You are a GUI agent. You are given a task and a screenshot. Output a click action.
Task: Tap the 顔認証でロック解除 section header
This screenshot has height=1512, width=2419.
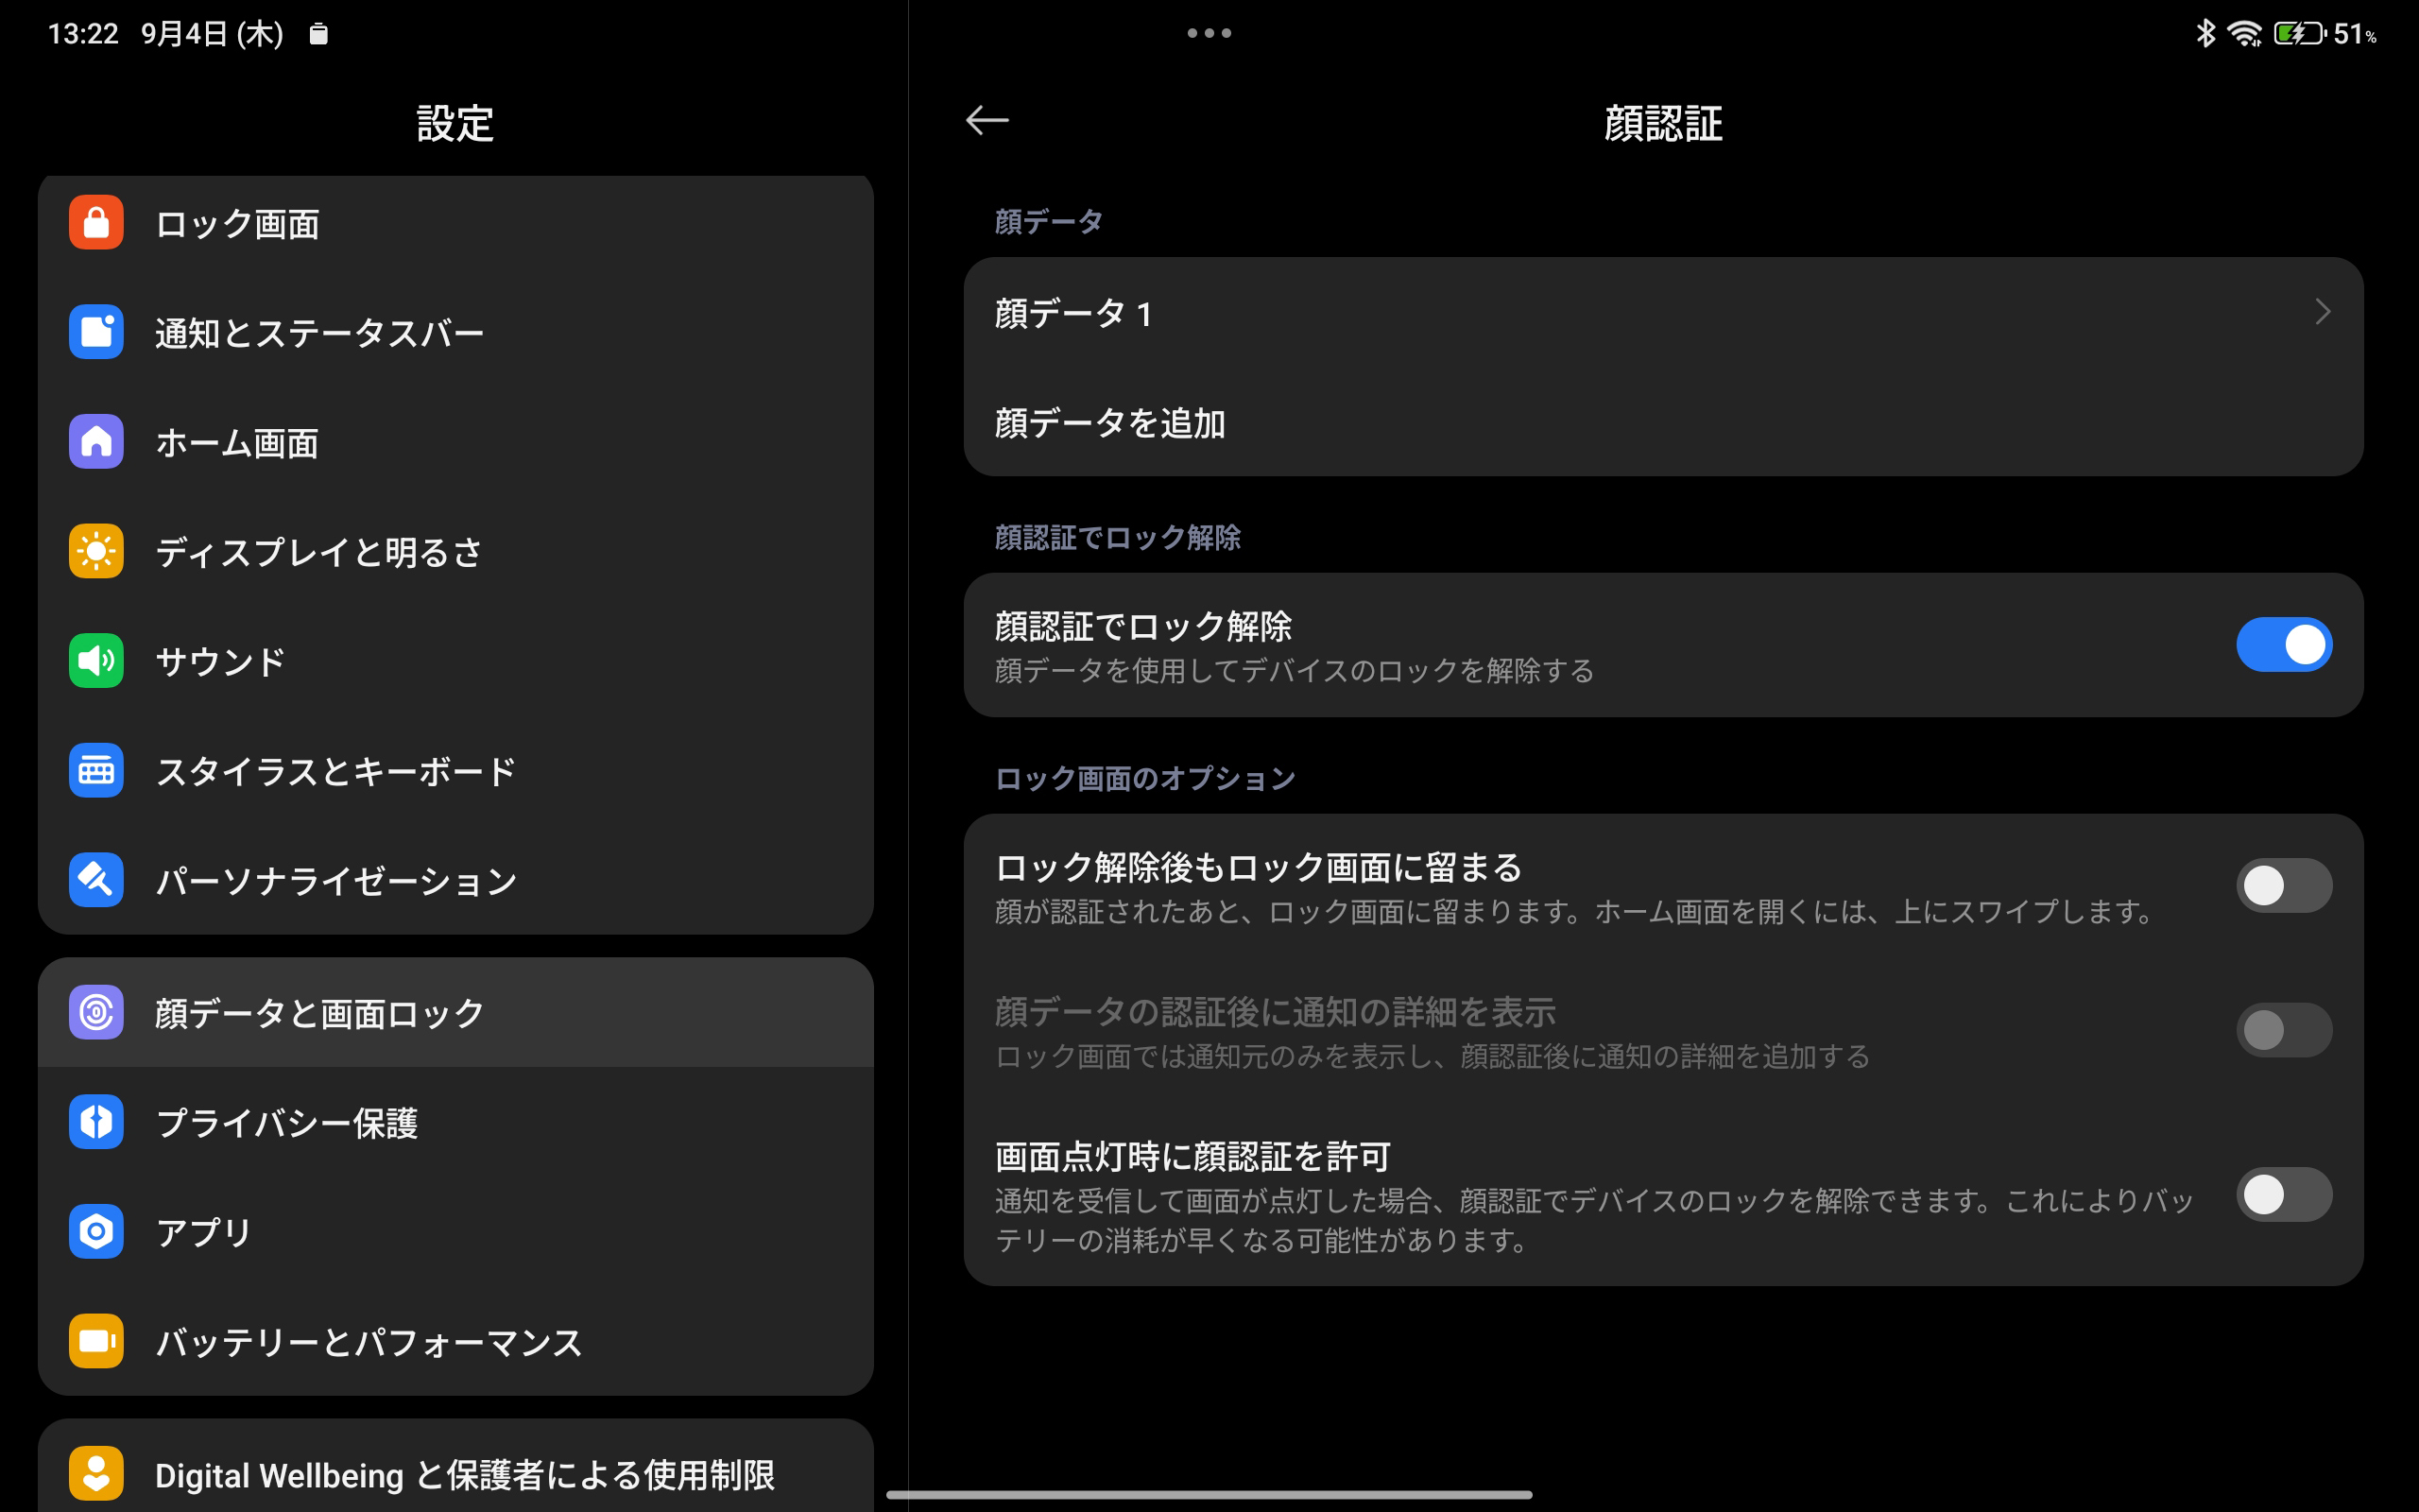pos(1118,537)
